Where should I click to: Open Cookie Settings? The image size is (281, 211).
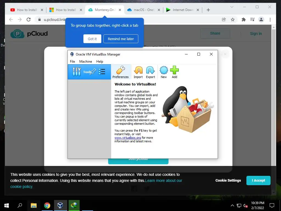228,180
